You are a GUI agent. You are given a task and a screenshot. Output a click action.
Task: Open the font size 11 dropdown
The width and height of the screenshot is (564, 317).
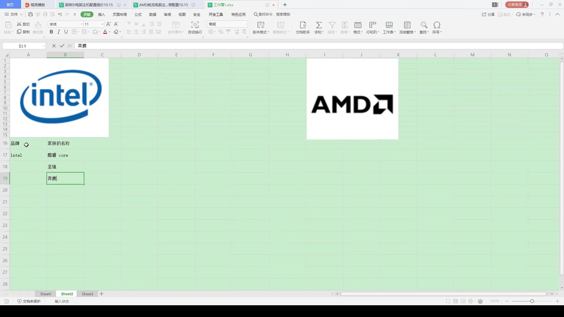point(102,24)
